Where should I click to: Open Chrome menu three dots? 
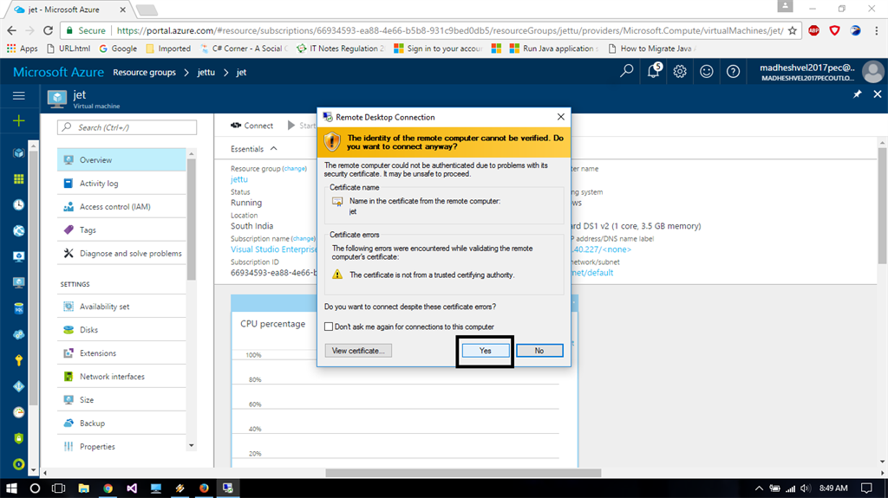(877, 30)
